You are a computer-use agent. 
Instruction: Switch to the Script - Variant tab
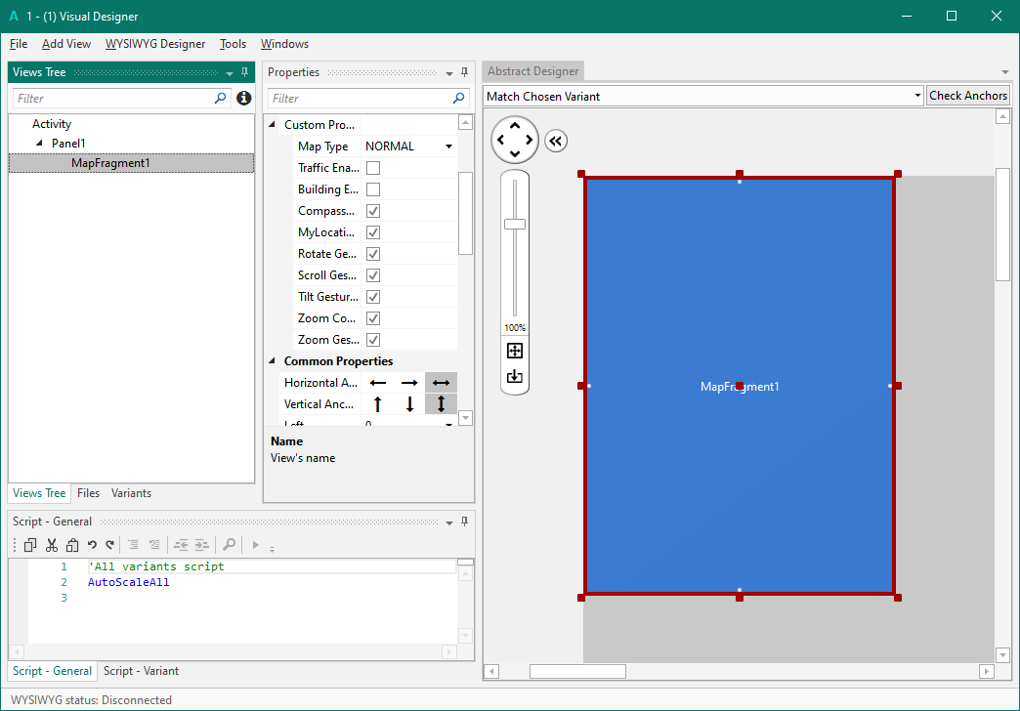click(x=141, y=671)
